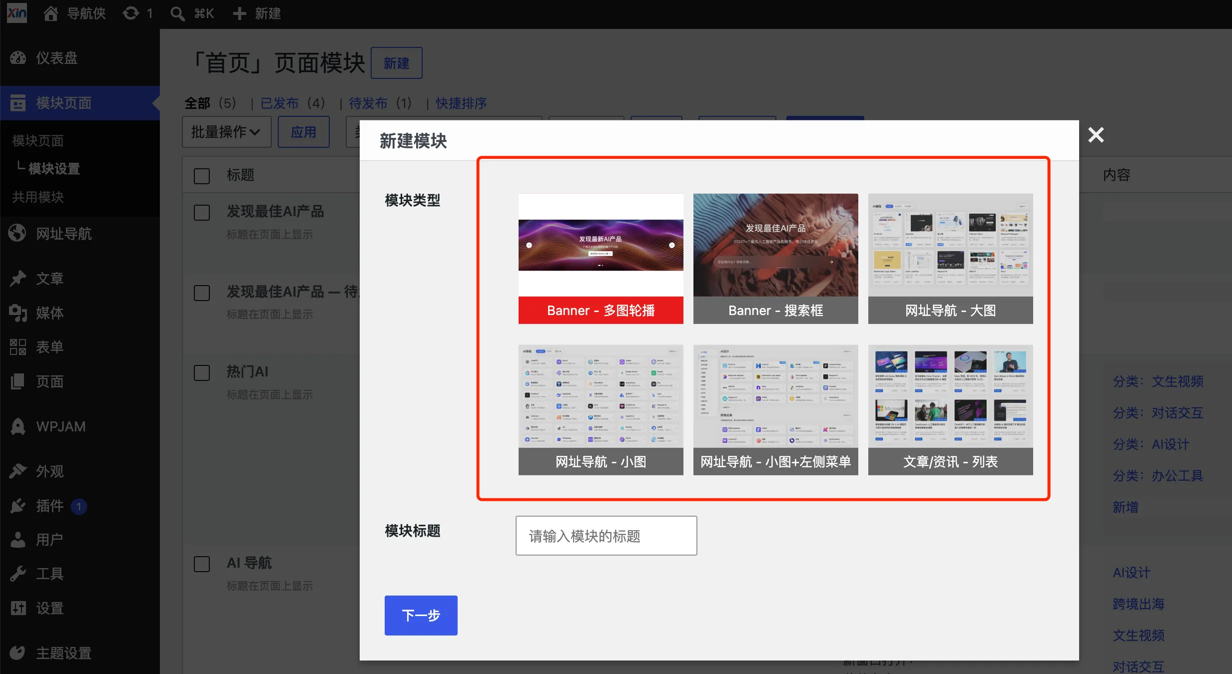Select the Banner - 搜索框 module type
The height and width of the screenshot is (674, 1232).
pos(776,259)
